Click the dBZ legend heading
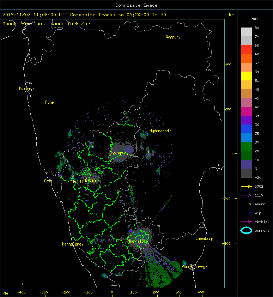 point(255,19)
